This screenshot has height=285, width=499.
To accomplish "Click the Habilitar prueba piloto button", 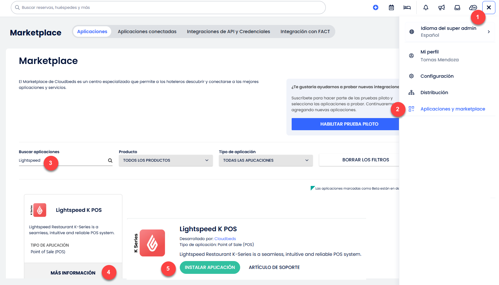I will [x=345, y=124].
